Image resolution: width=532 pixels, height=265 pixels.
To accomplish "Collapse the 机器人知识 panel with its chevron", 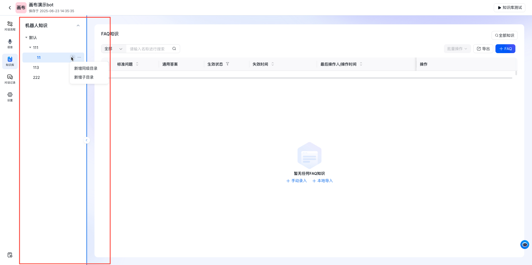I will pos(78,25).
